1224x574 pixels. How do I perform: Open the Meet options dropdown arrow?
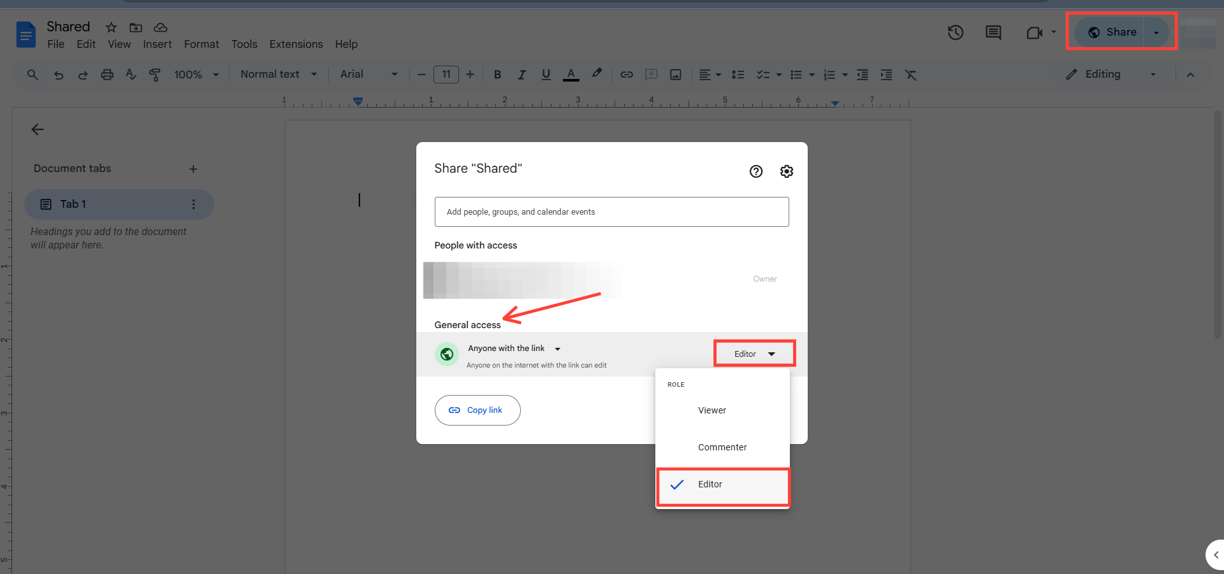(x=1054, y=32)
